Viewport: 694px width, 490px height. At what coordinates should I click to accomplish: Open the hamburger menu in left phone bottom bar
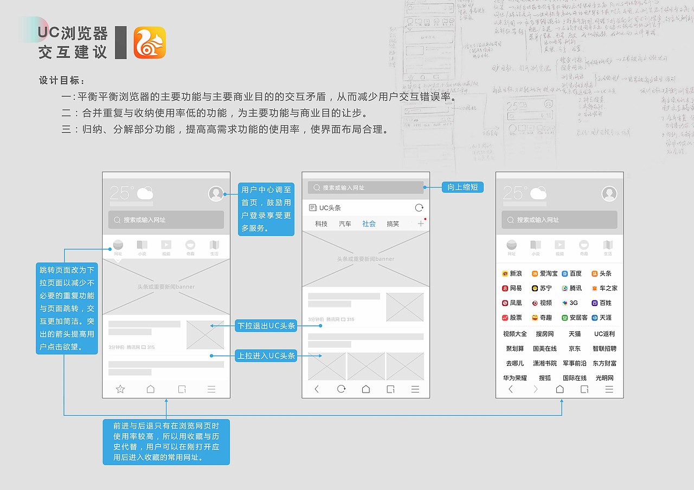tap(211, 389)
